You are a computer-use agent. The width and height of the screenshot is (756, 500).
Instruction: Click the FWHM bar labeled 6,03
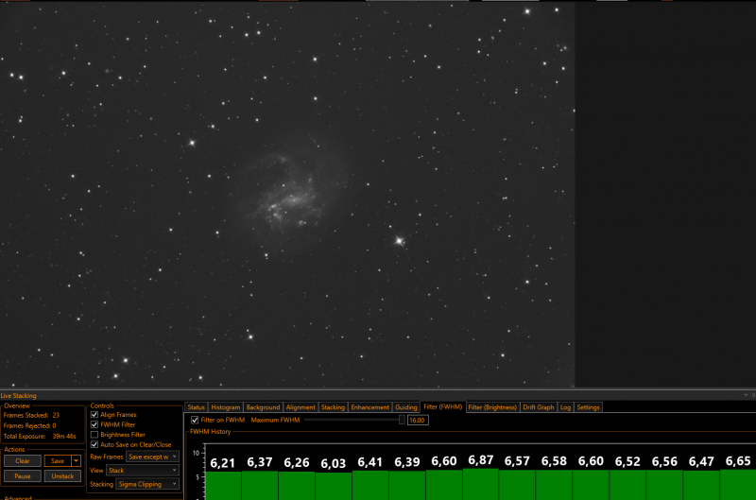(334, 486)
